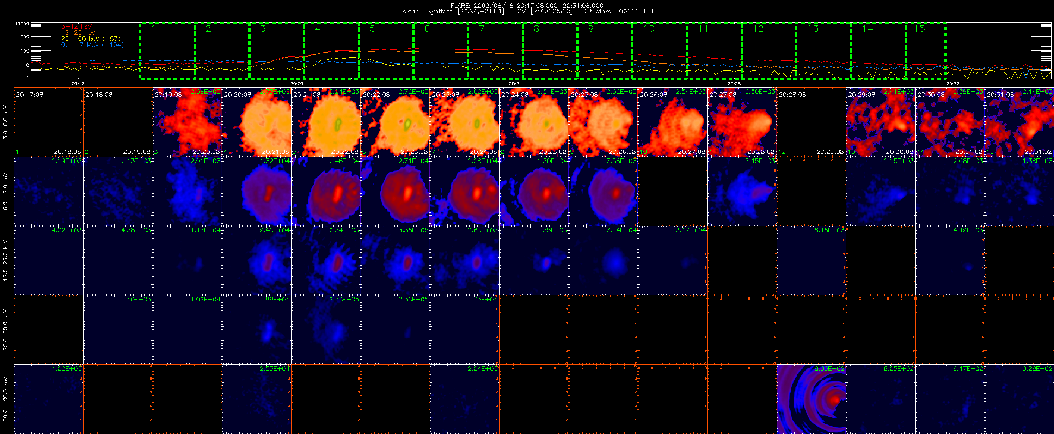The width and height of the screenshot is (1054, 434).
Task: Click the 20:24 tick label on light curve axis
Action: tap(515, 84)
